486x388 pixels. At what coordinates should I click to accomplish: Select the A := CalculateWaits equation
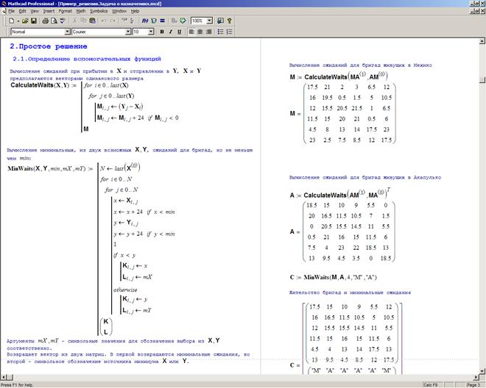(x=340, y=194)
